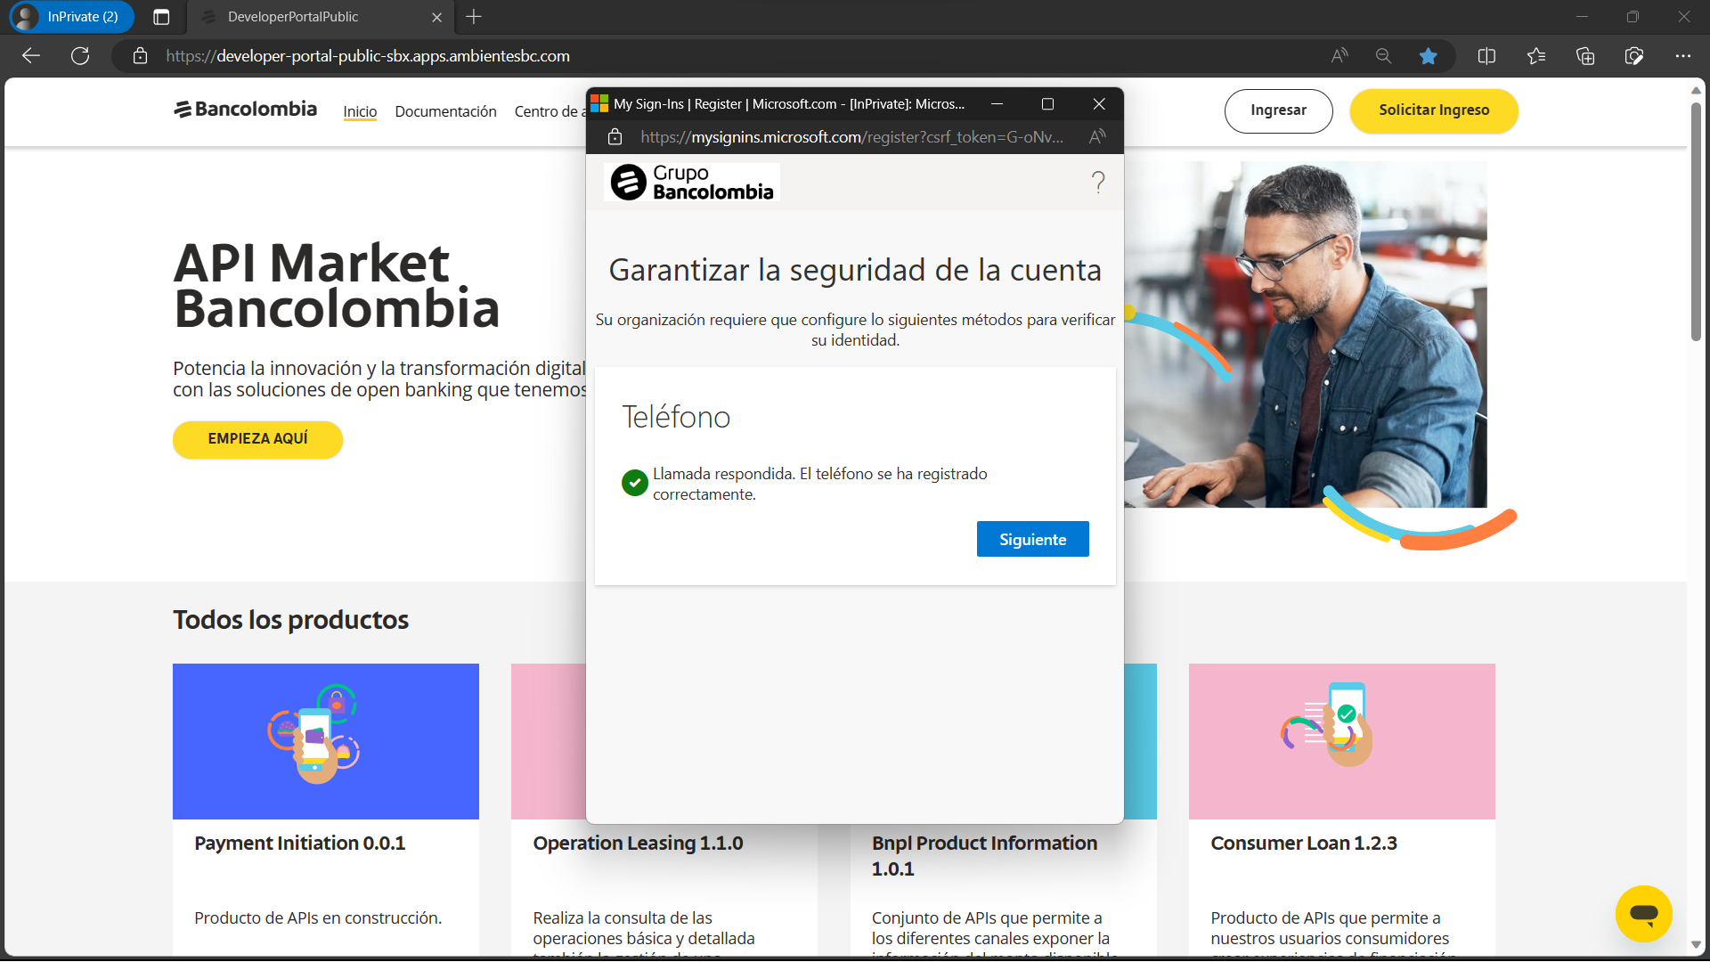This screenshot has width=1710, height=962.
Task: Click the Consumer Loan 1.2.3 title
Action: coord(1304,843)
